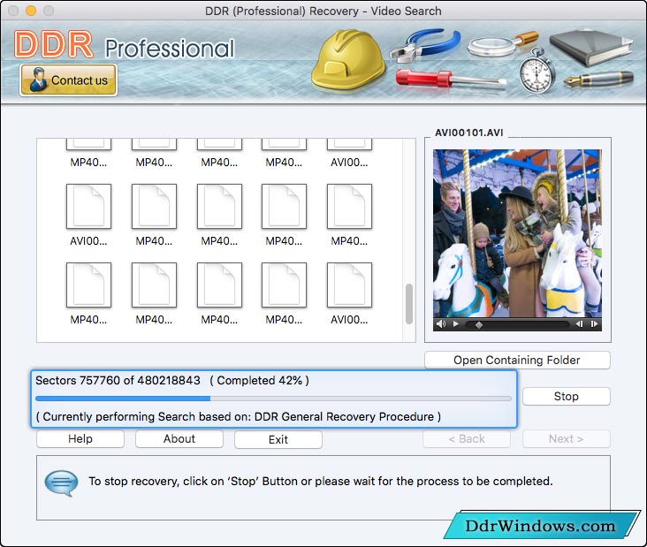Stop the recovery scan
Viewport: 647px width, 547px height.
[566, 397]
